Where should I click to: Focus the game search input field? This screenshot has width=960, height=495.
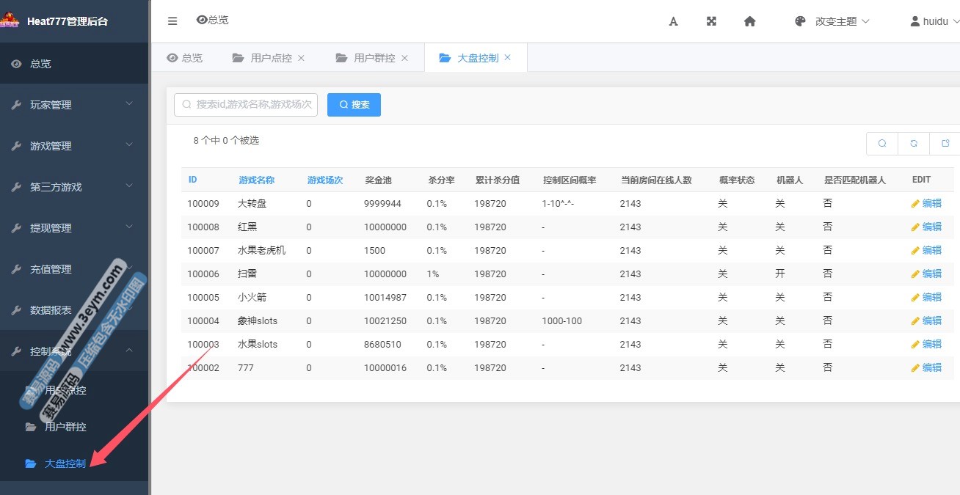pos(253,105)
